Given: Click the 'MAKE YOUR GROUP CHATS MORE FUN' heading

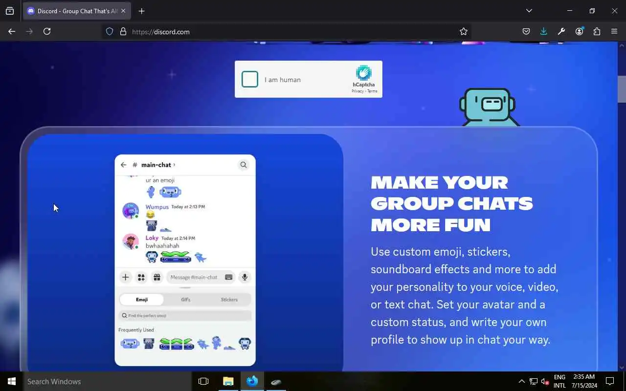Looking at the screenshot, I should (x=451, y=203).
